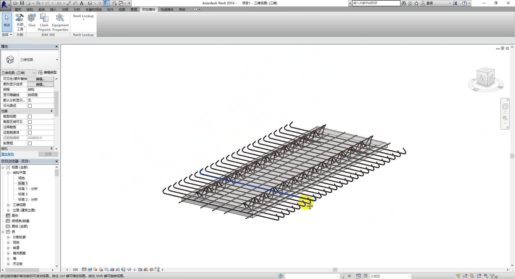The image size is (515, 279).
Task: Click the Communication Center binoculars icon
Action: [404, 3]
